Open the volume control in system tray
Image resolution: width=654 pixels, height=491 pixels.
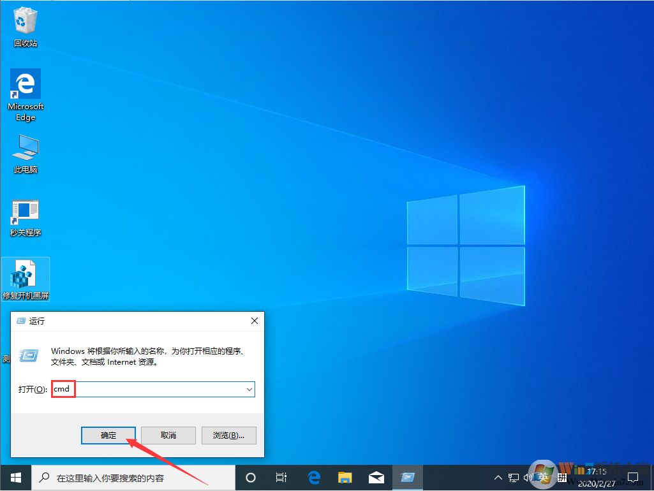(528, 477)
